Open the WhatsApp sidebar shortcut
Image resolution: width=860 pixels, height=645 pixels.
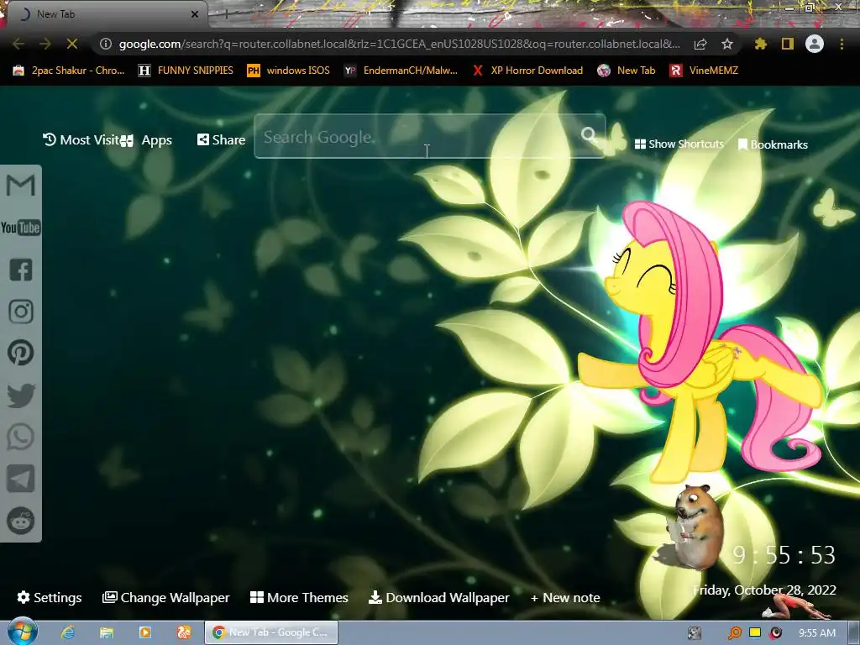[x=21, y=437]
